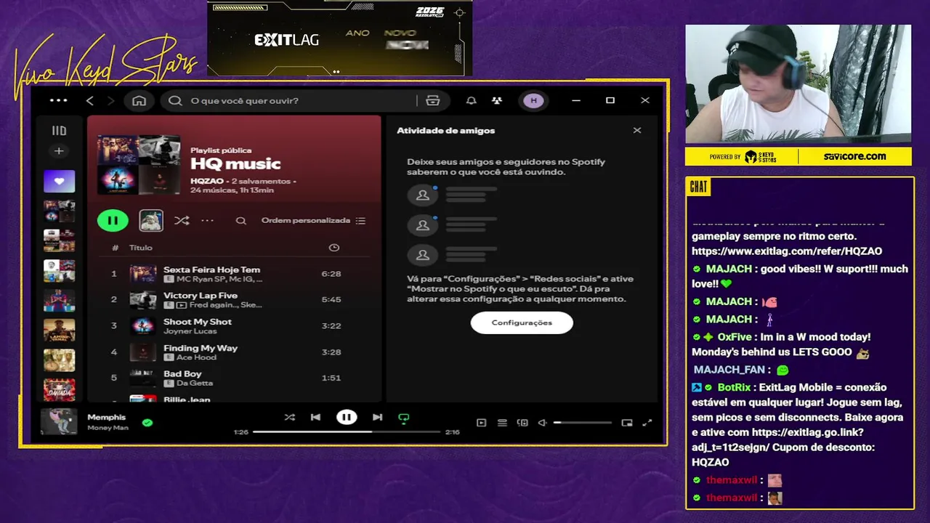Click chat user 'BotRix'

(x=734, y=387)
